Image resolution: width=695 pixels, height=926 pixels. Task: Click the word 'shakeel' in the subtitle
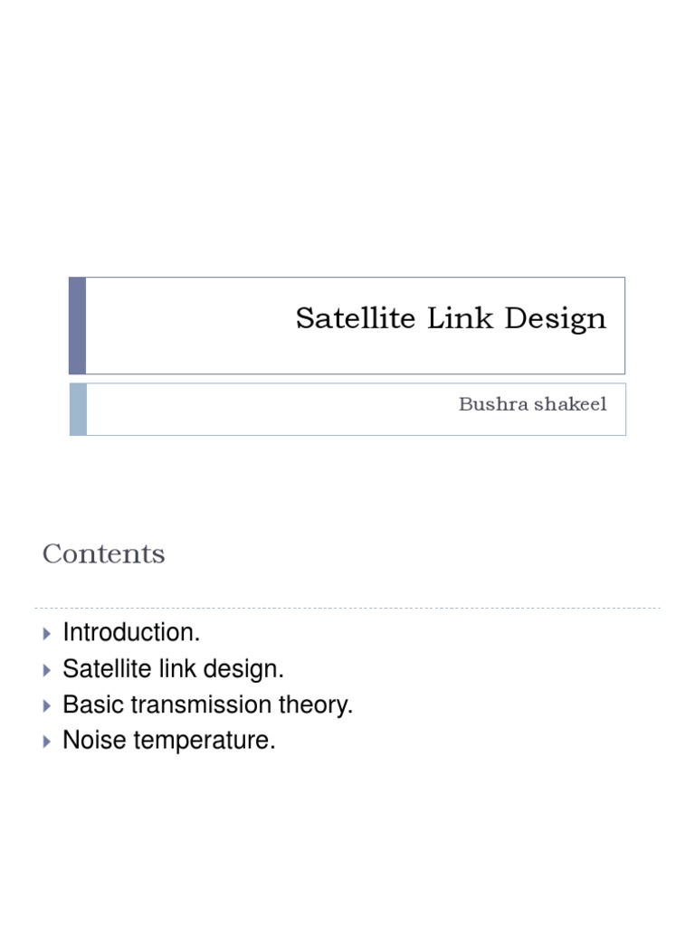[x=574, y=404]
